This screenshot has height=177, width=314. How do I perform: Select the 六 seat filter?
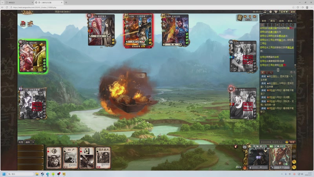(x=285, y=25)
